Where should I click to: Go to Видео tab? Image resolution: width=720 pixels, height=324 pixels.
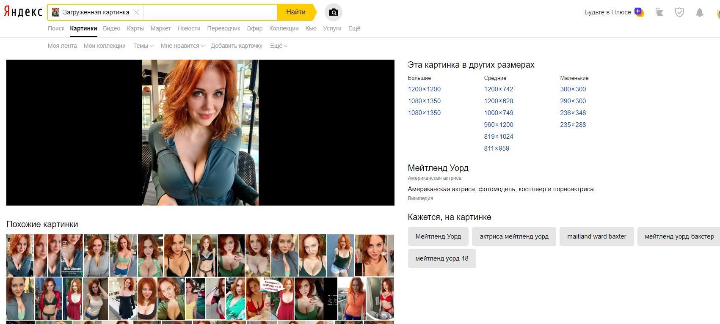click(111, 28)
